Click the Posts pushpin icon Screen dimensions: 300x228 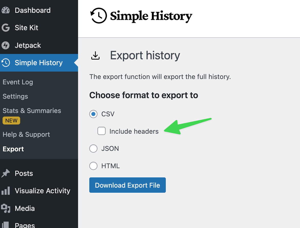pos(6,174)
